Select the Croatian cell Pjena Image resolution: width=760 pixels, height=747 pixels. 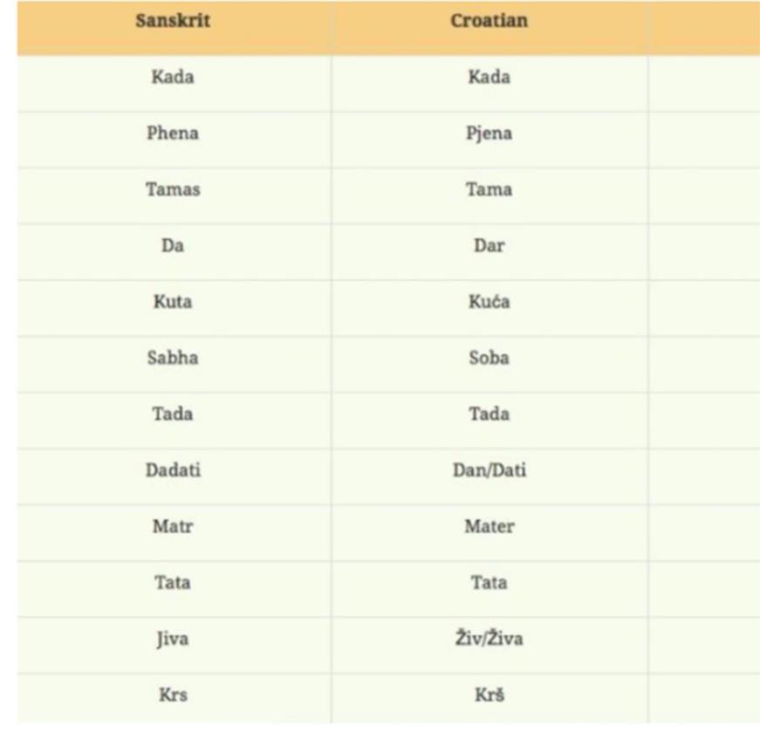tap(489, 134)
